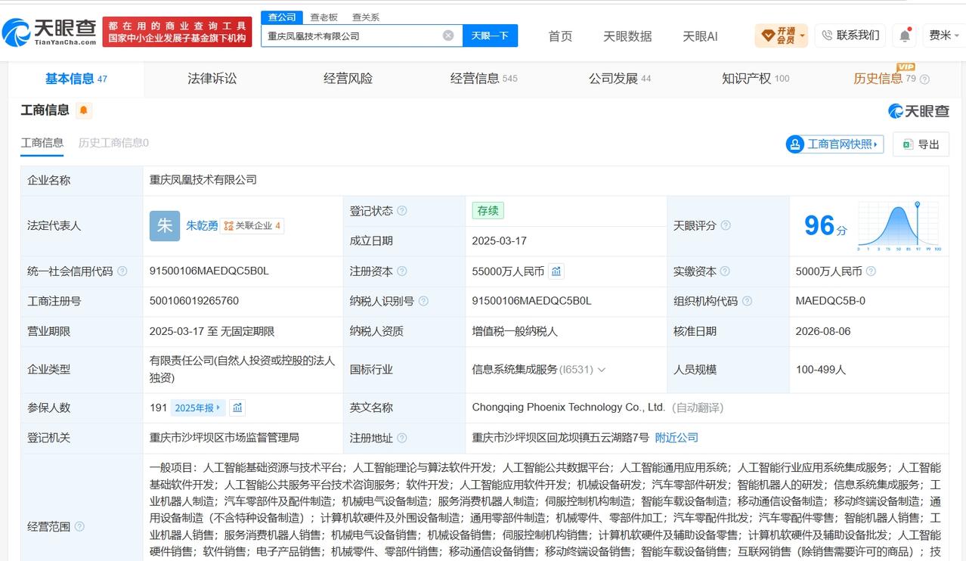Screen dimensions: 966x561
Task: Click info icon after 5000万人民币
Action: [x=871, y=271]
